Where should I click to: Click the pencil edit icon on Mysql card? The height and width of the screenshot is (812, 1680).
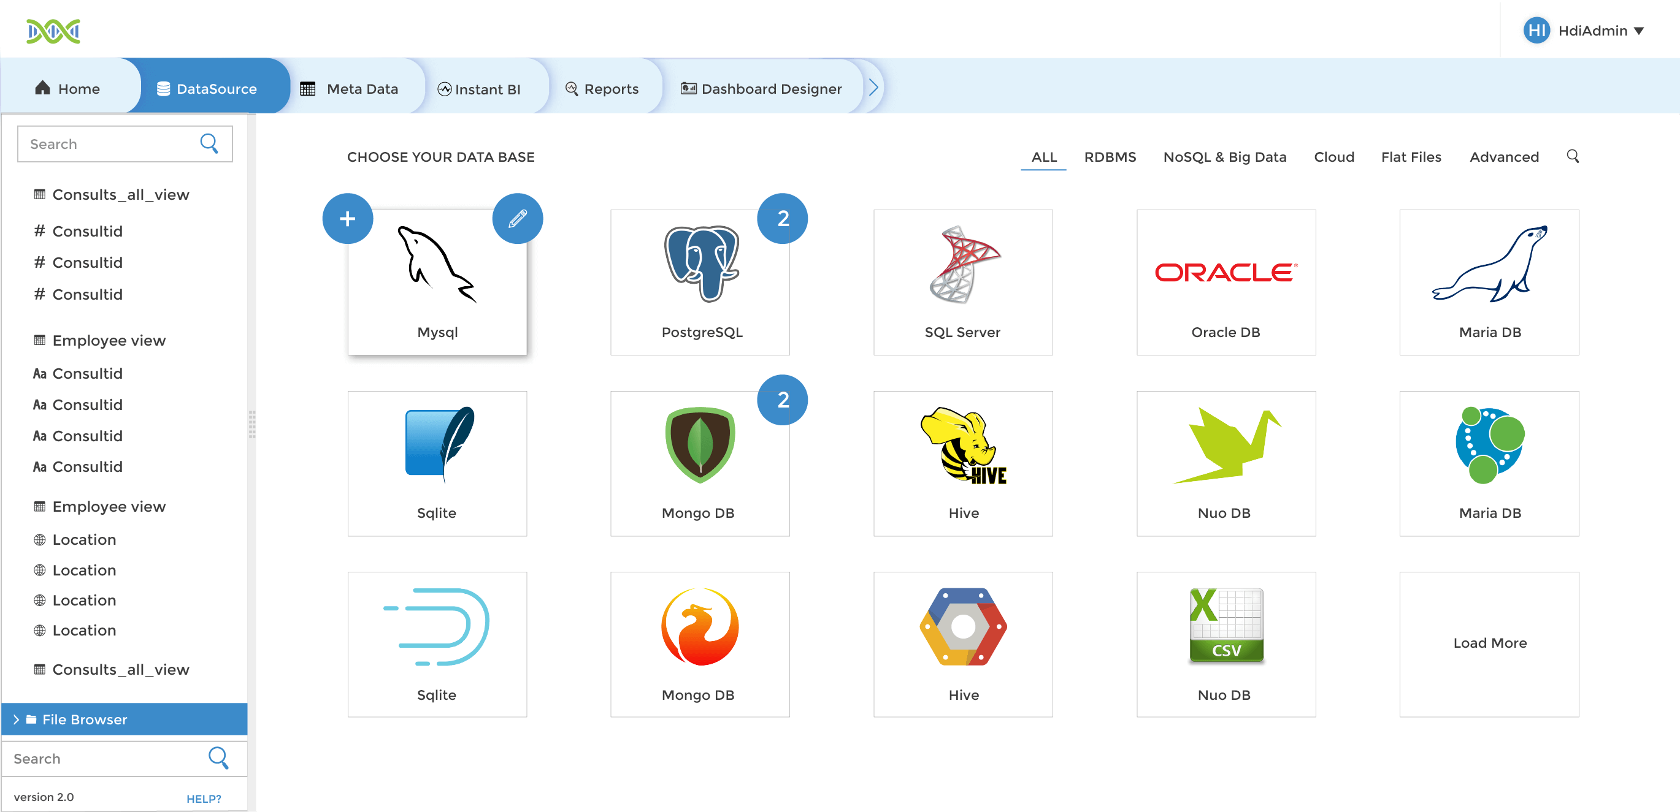tap(517, 218)
